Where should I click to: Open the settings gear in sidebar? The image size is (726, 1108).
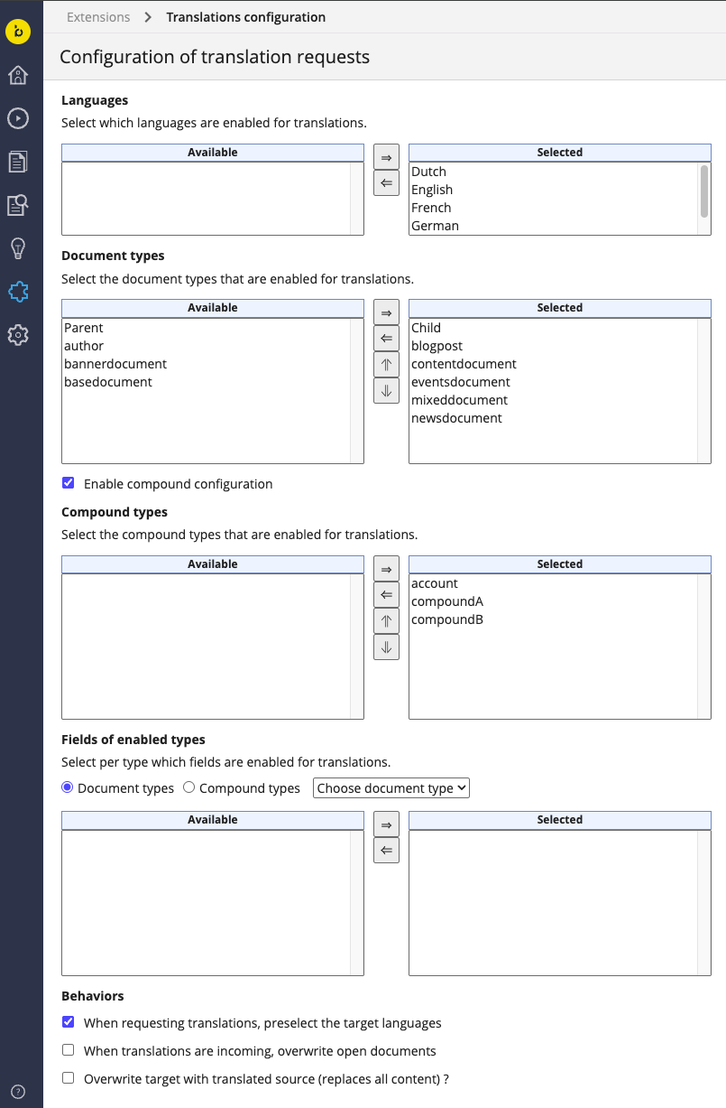(18, 335)
